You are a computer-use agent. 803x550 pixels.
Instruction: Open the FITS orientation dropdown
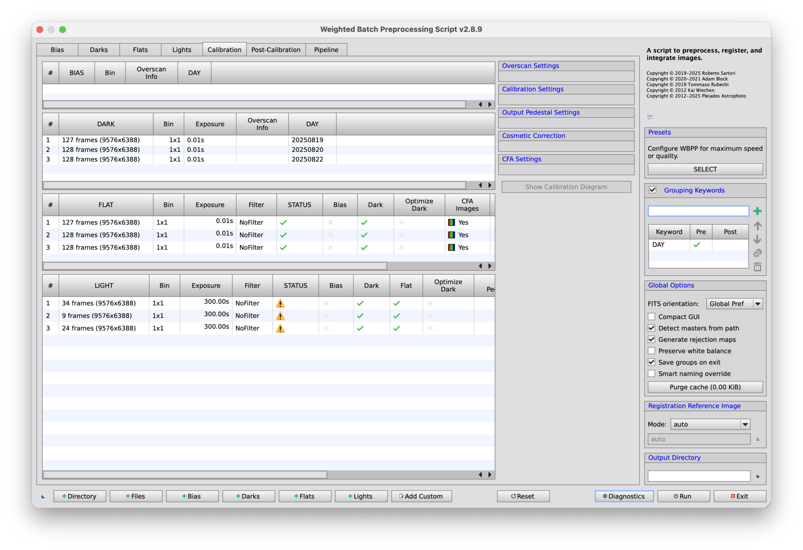[x=734, y=304]
